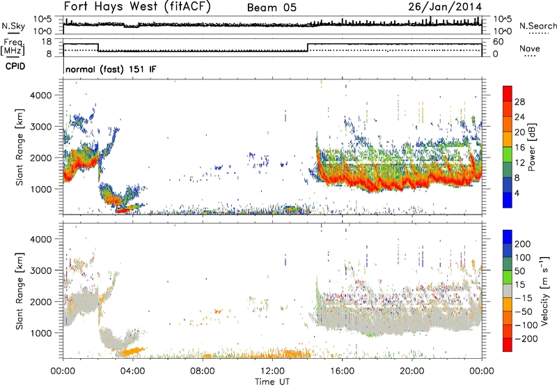The width and height of the screenshot is (557, 386).
Task: Click the '200' value on the Velocity scale
Action: point(523,244)
